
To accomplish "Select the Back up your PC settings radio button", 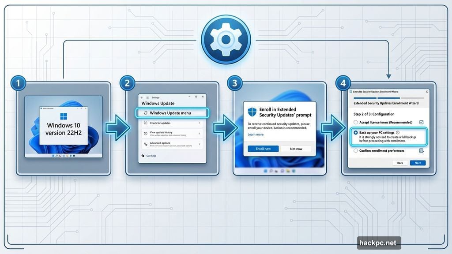I will [355, 133].
